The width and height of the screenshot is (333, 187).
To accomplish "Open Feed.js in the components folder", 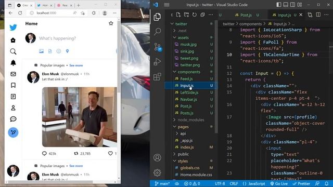I will pos(186,78).
